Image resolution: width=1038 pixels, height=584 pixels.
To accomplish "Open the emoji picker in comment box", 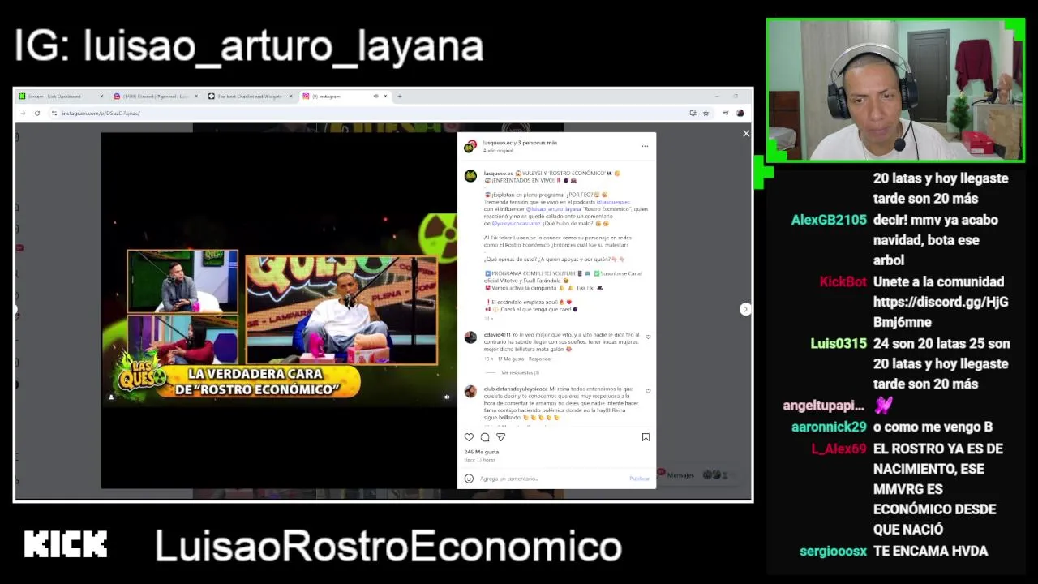I will [469, 479].
